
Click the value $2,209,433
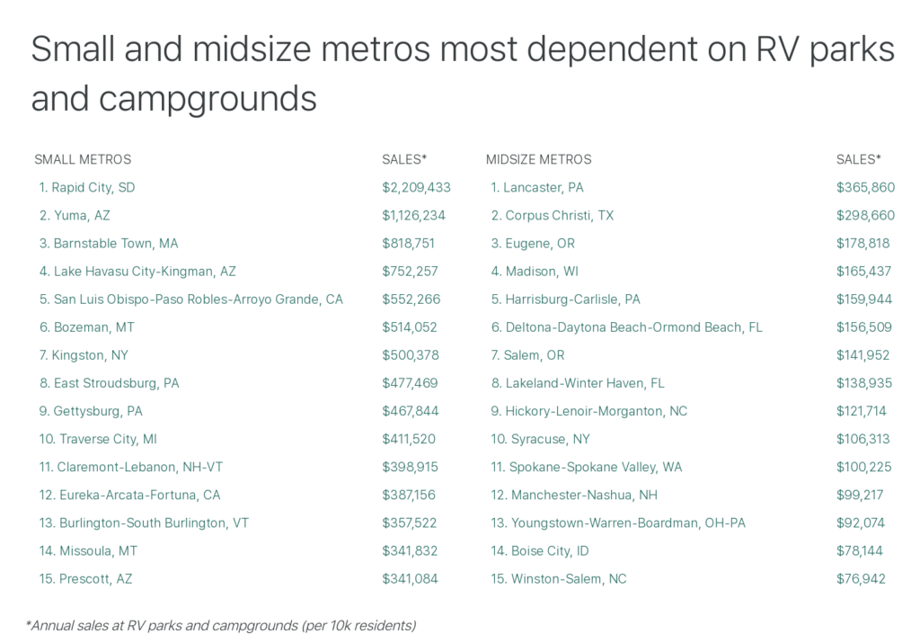(416, 187)
